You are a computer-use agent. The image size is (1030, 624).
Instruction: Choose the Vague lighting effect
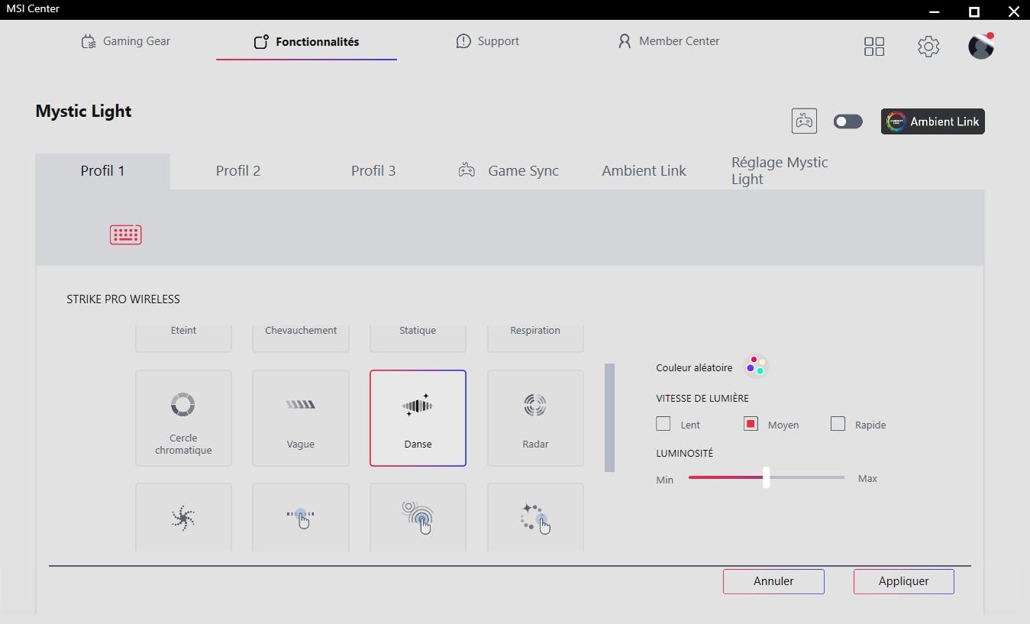coord(300,418)
